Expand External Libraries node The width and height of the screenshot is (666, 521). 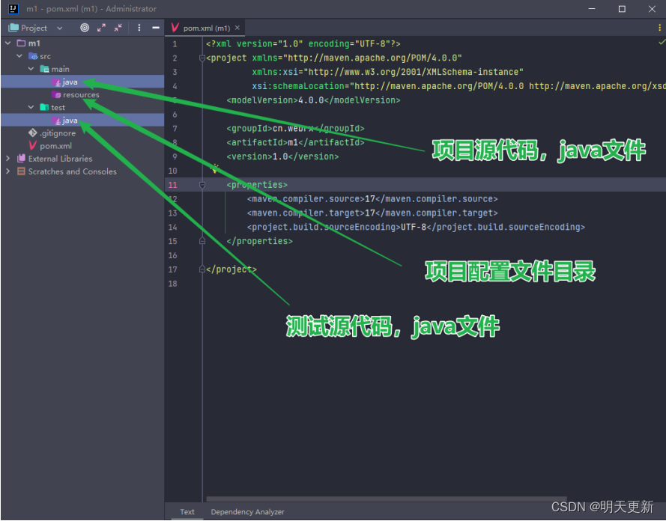(7, 159)
